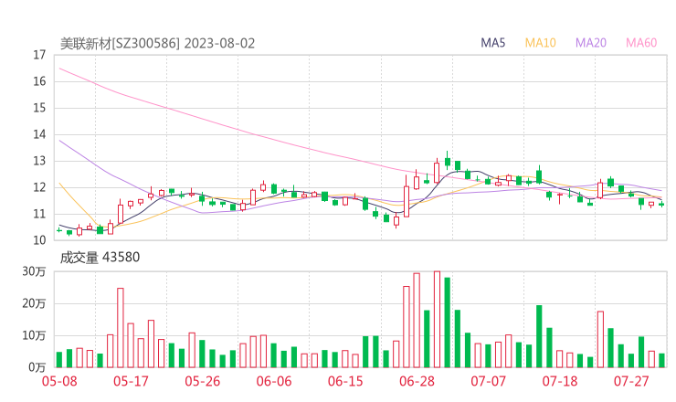
Task: Click the price axis value 14
Action: [x=39, y=134]
